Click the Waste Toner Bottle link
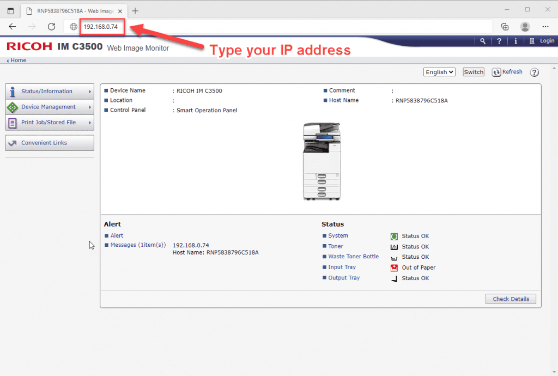Screen dimensions: 558x376 click(x=353, y=257)
